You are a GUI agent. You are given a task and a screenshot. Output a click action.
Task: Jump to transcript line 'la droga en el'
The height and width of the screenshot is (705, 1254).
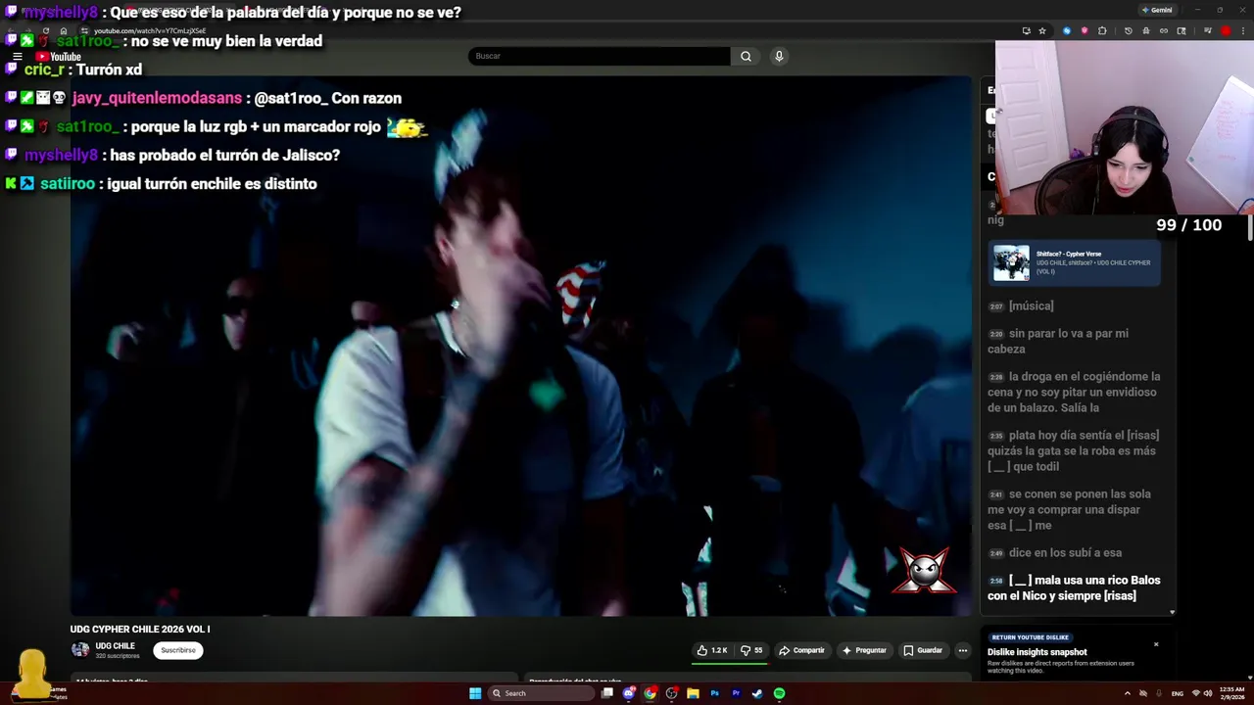1074,392
